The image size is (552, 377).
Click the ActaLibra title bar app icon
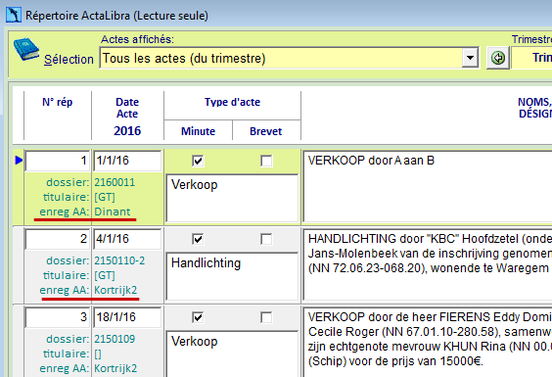[x=14, y=15]
